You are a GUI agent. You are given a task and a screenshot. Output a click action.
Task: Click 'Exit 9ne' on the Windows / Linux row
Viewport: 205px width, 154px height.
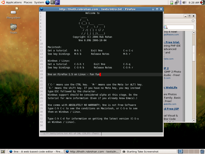[x=100, y=64]
